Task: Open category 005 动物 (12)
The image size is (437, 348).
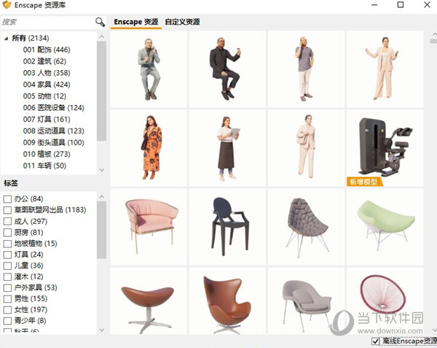Action: [x=44, y=96]
